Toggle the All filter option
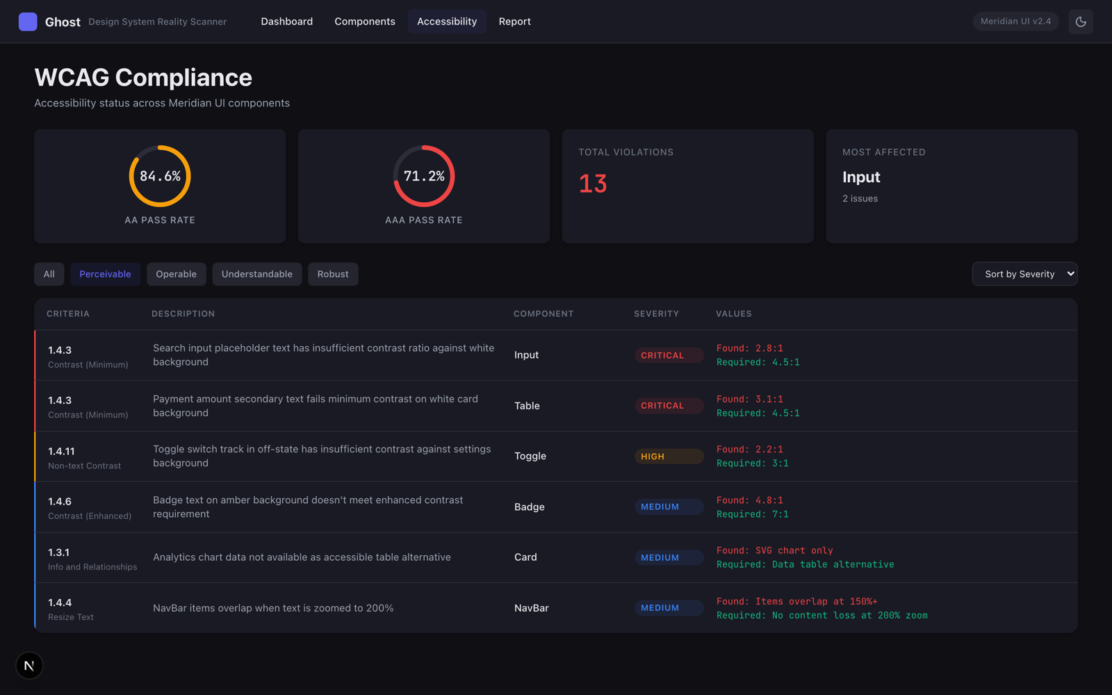The height and width of the screenshot is (695, 1112). (x=49, y=274)
